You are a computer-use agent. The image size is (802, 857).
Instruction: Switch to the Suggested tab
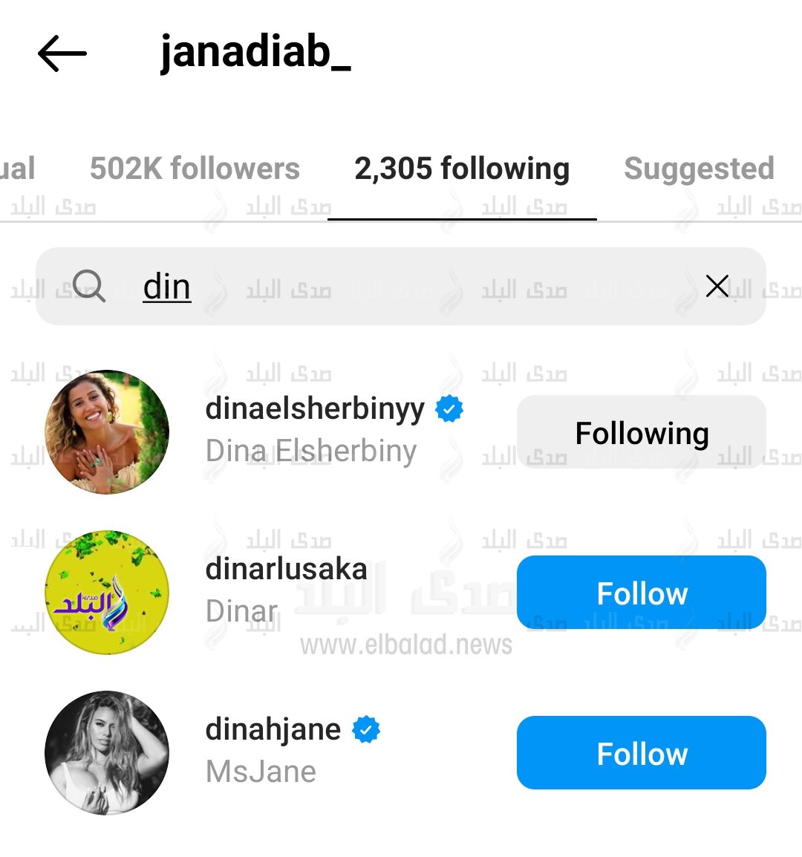click(x=700, y=169)
